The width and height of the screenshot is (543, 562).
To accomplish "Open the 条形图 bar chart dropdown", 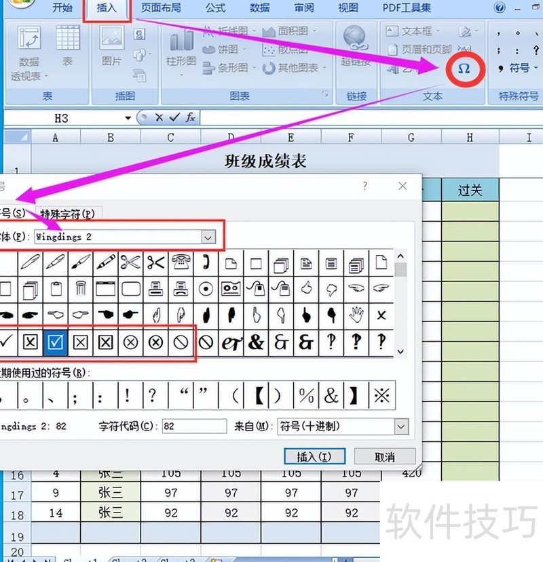I will pyautogui.click(x=229, y=68).
